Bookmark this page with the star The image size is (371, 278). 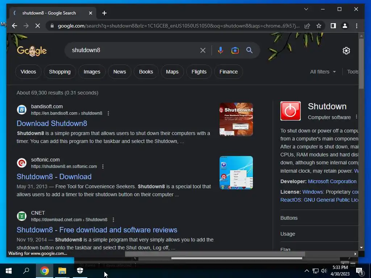pos(319,26)
